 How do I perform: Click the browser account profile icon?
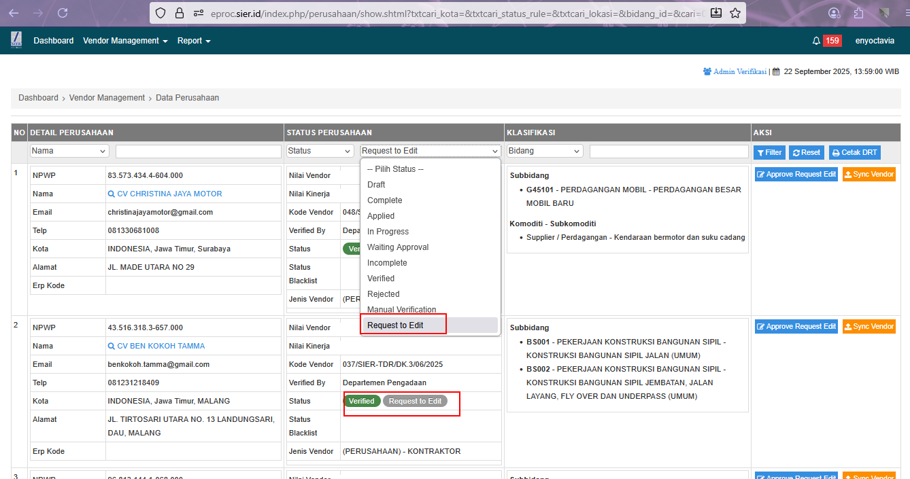834,13
